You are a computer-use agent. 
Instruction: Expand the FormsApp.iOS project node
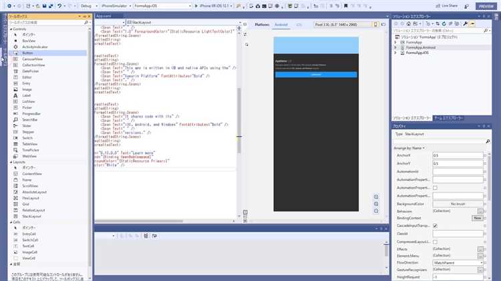pos(395,53)
